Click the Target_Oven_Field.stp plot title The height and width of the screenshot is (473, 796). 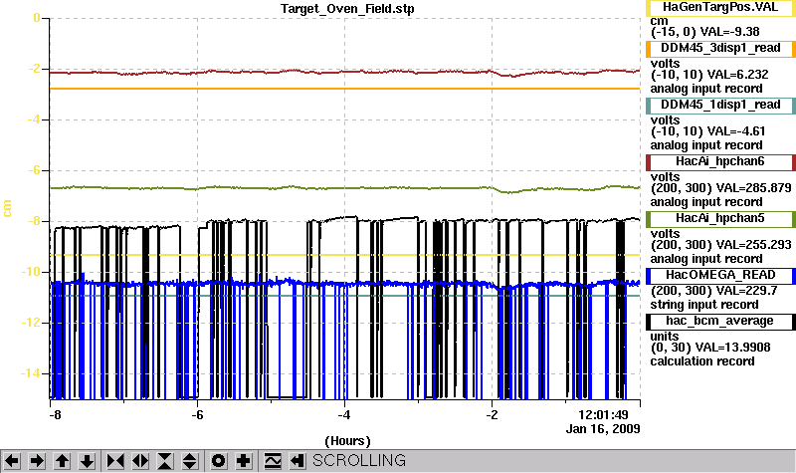coord(347,9)
